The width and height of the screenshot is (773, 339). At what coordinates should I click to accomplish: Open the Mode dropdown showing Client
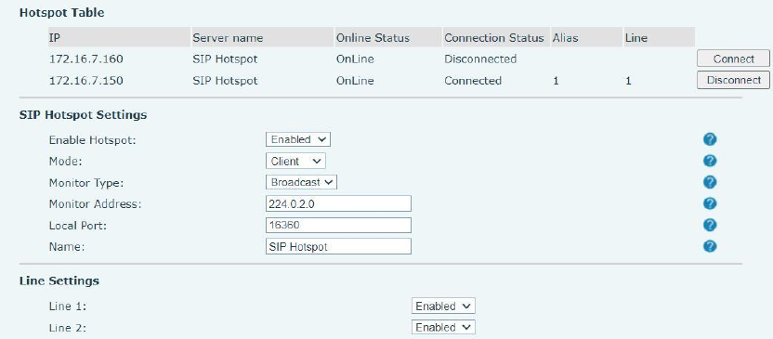(x=295, y=161)
